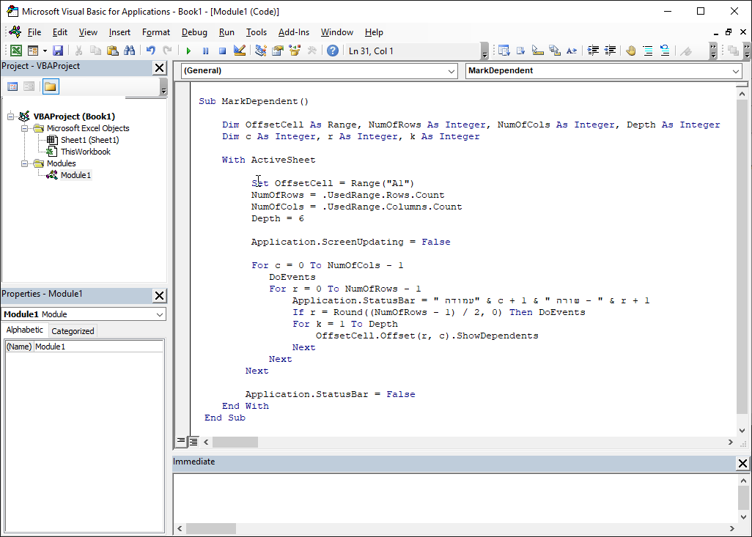Switch to the Categorized properties tab
Screen dimensions: 752x537
tap(73, 331)
